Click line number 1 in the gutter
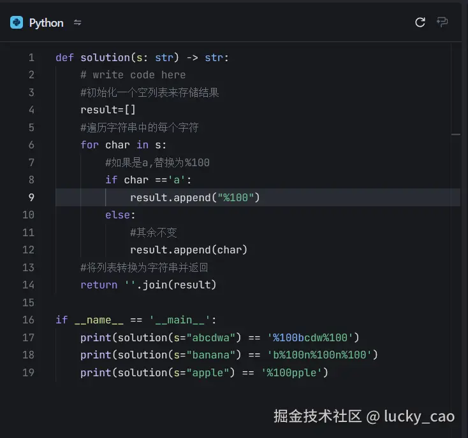The height and width of the screenshot is (438, 468). coord(31,57)
